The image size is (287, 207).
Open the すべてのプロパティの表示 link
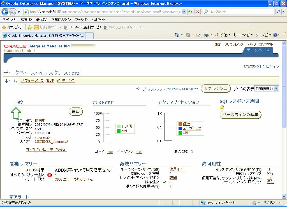coord(47,150)
